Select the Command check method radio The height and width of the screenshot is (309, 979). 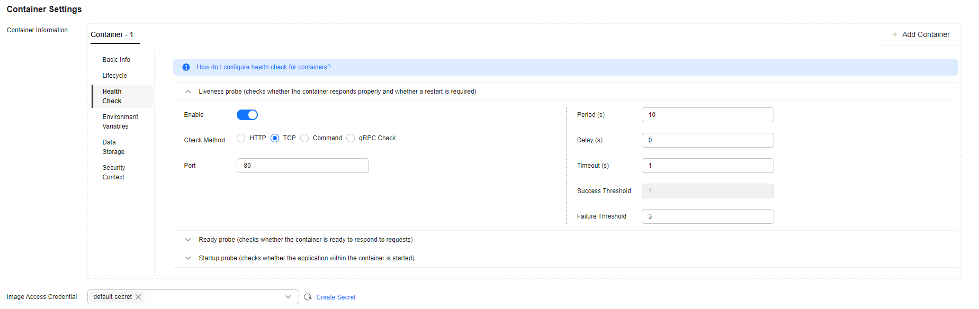pyautogui.click(x=304, y=138)
